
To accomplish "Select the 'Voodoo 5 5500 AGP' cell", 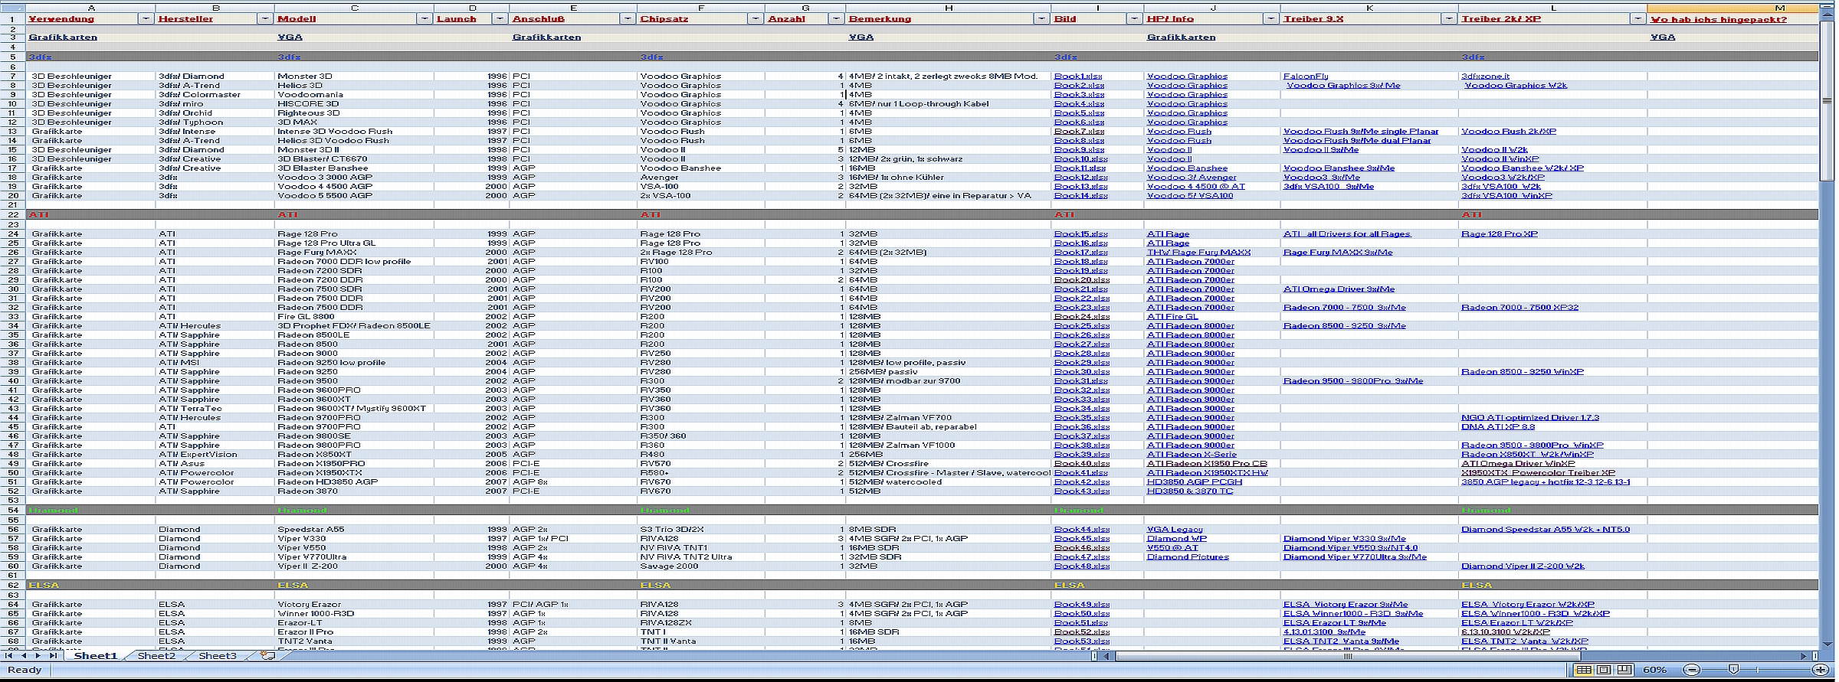I will pos(354,196).
